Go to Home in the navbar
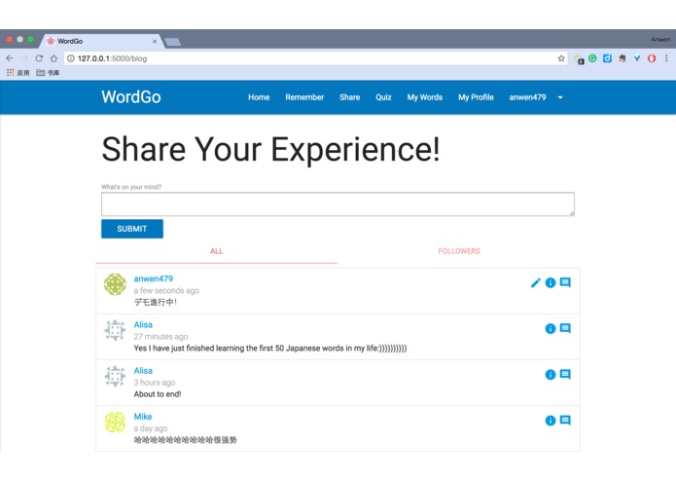The width and height of the screenshot is (676, 481). pos(259,97)
